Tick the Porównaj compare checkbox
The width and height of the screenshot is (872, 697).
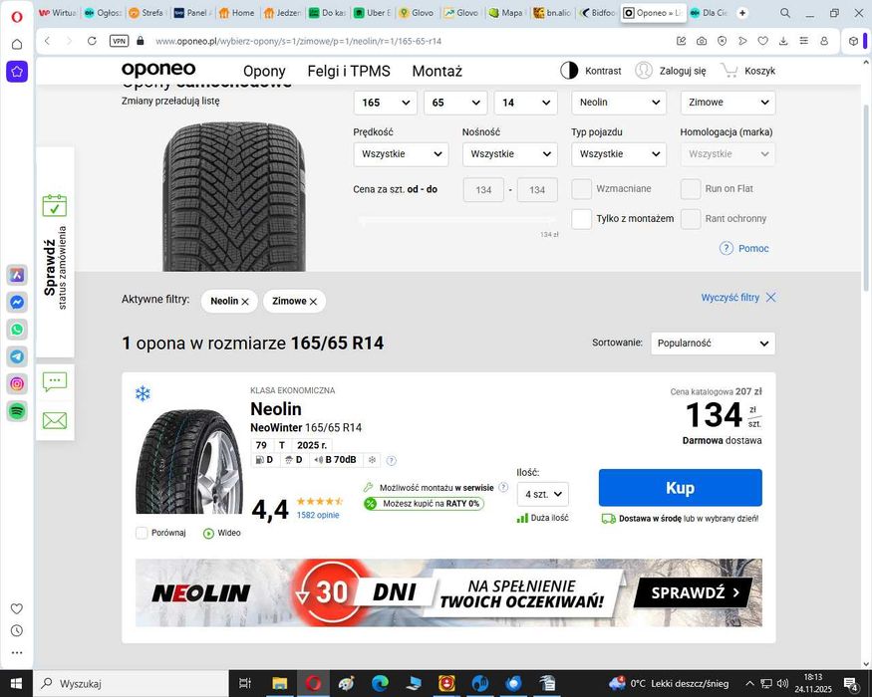pos(142,533)
